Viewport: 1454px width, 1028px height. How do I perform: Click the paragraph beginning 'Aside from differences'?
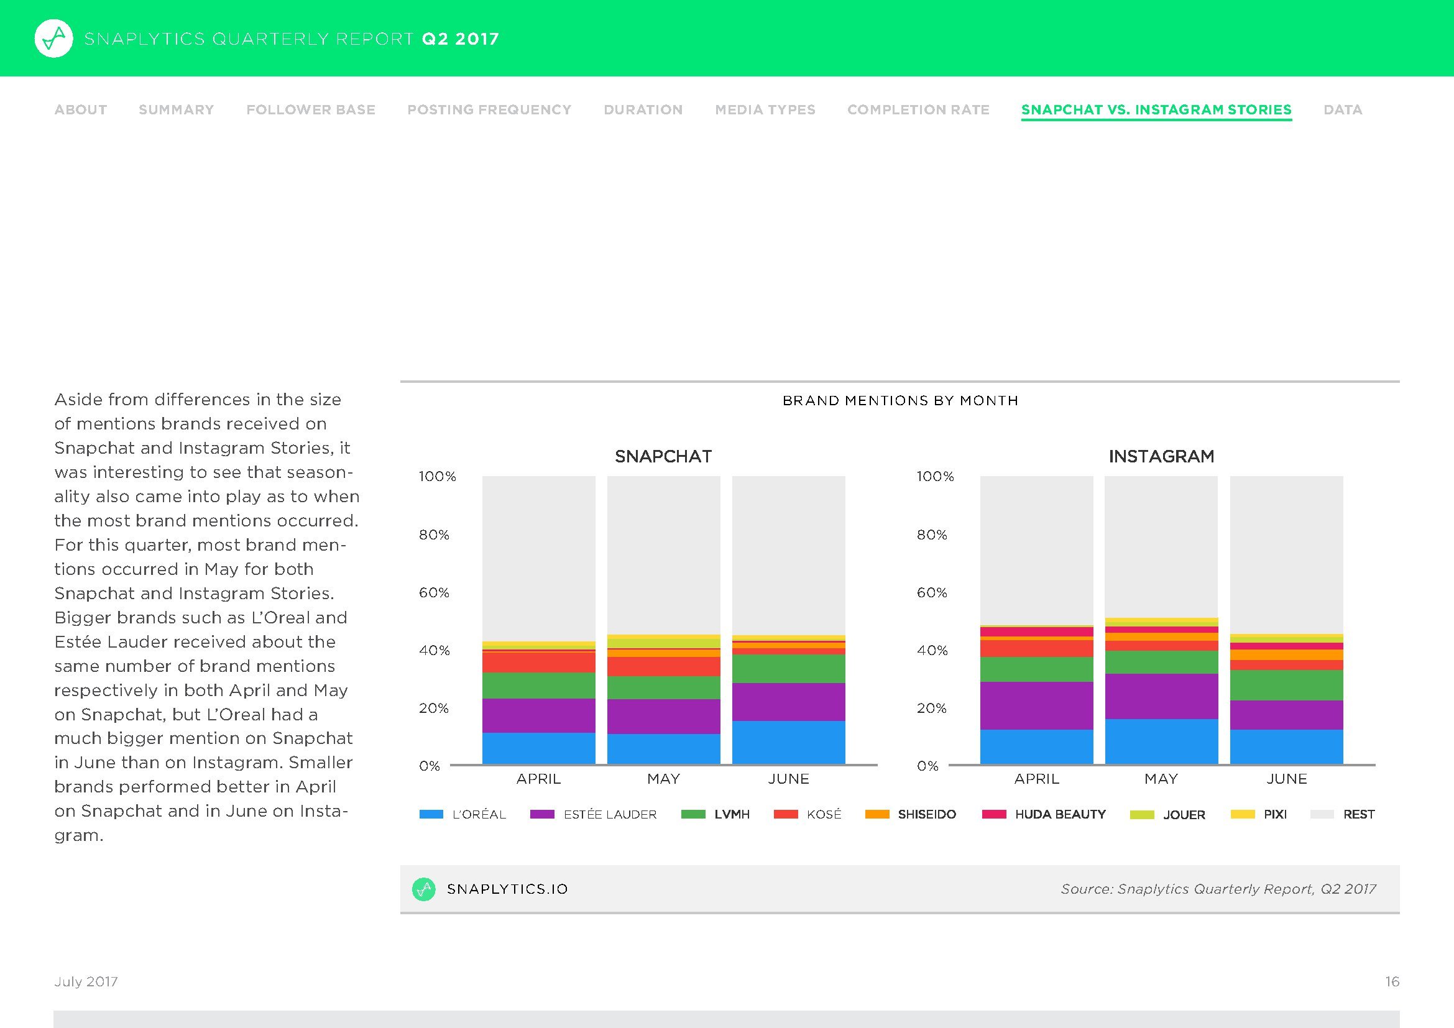tap(206, 617)
